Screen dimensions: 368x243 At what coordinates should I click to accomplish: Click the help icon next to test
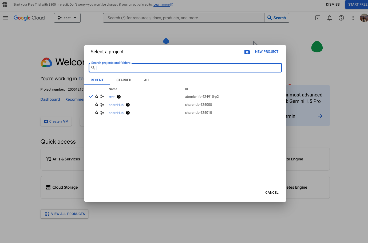point(119,97)
